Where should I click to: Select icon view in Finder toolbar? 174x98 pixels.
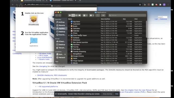pos(70,16)
